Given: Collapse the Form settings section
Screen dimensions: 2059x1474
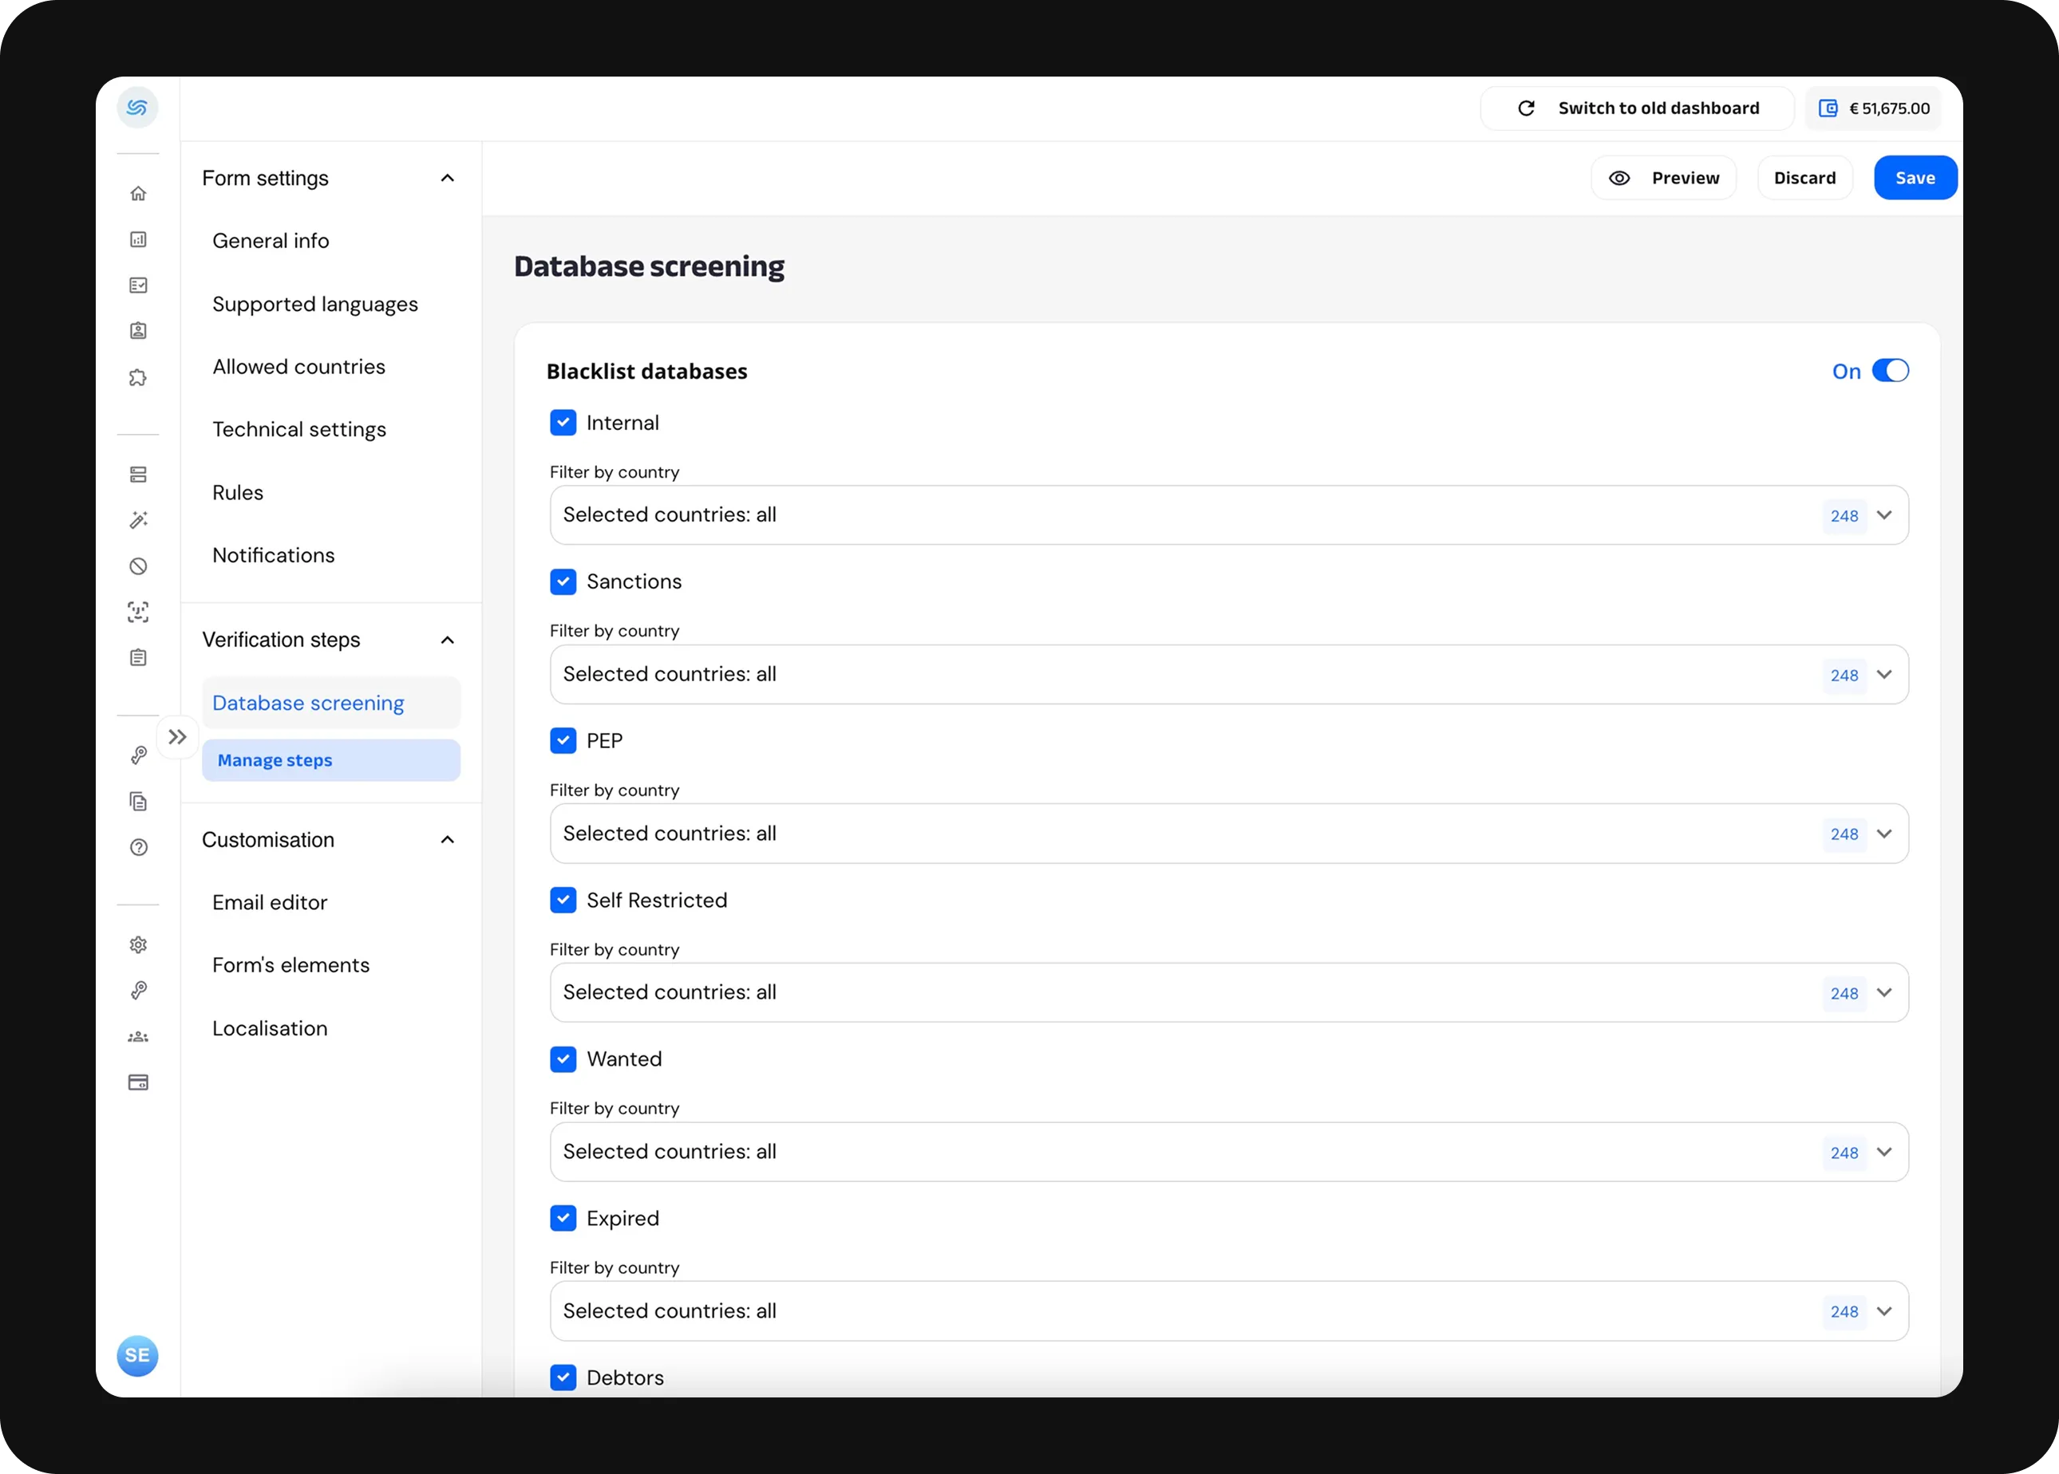Looking at the screenshot, I should (447, 178).
